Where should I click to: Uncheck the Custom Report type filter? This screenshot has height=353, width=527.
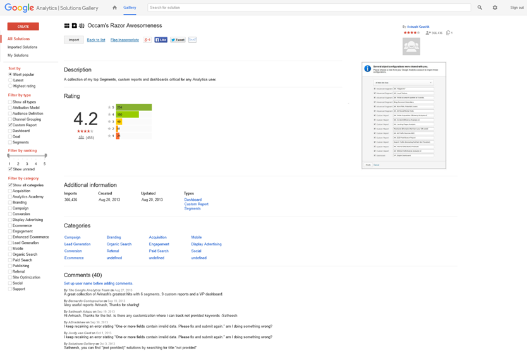tap(10, 125)
